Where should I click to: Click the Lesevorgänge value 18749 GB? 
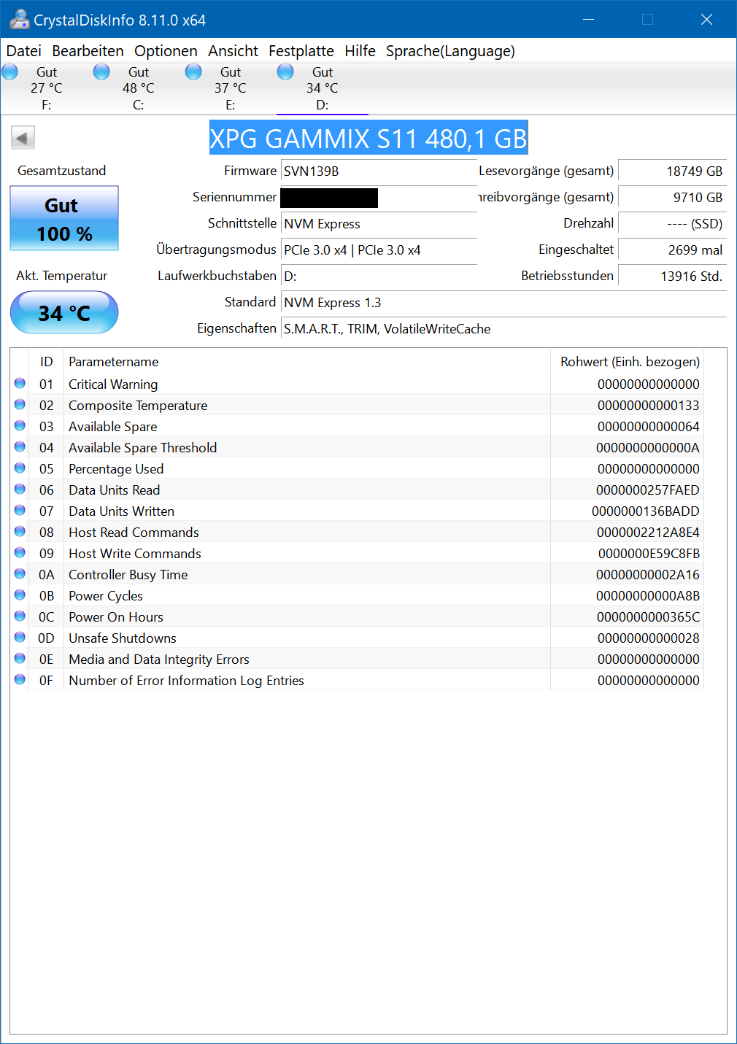coord(672,171)
